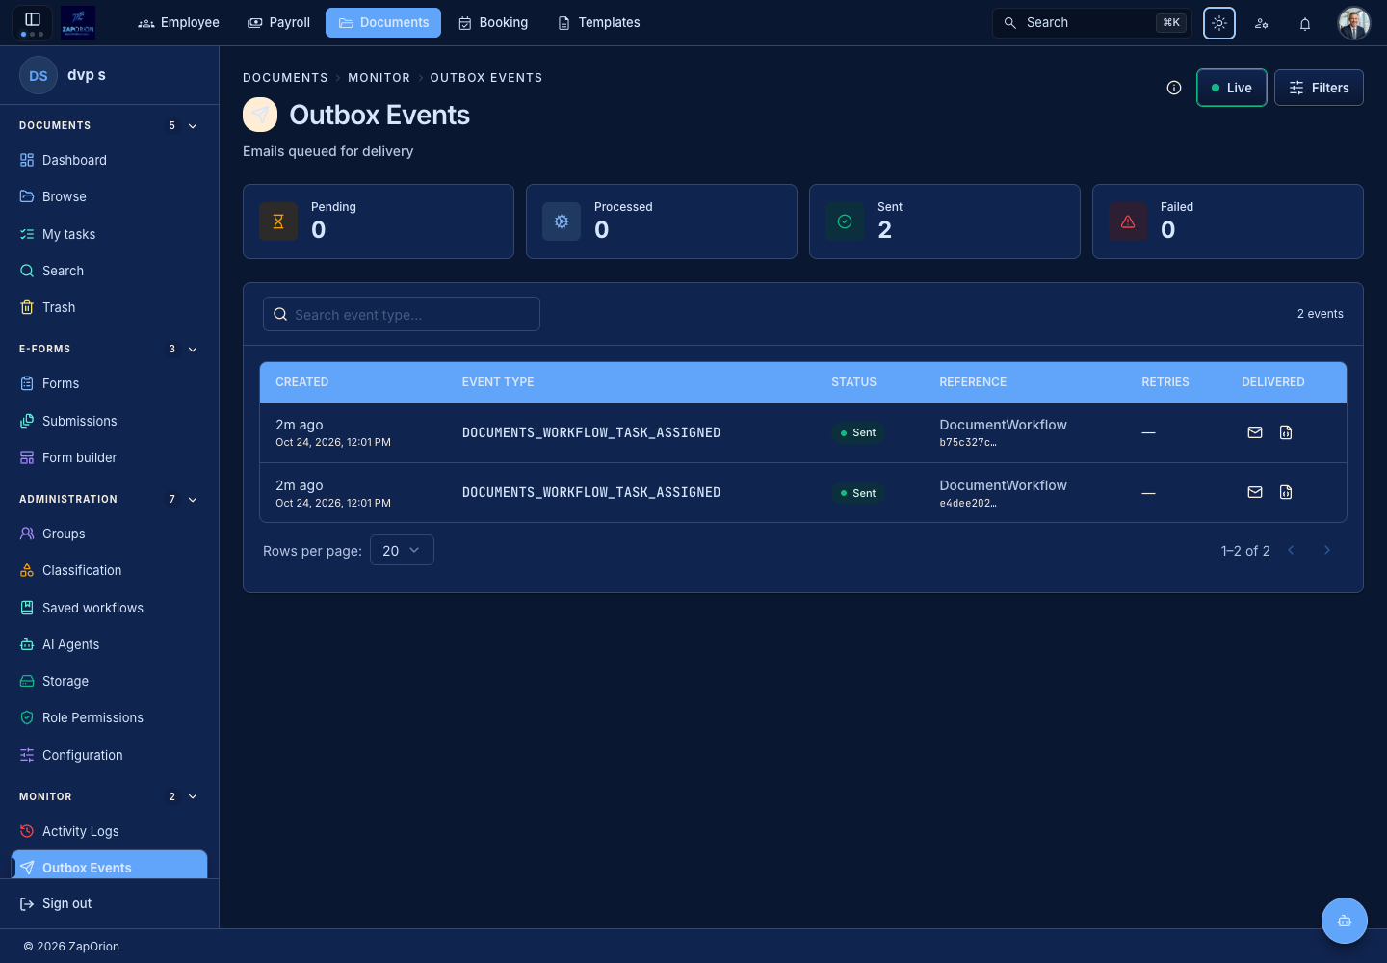Viewport: 1387px width, 963px height.
Task: Click DocumentWorkflow reference e4dee202
Action: click(1003, 493)
